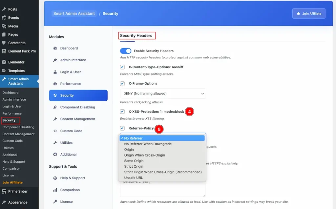Open Component Disabling submenu item
The height and width of the screenshot is (209, 336).
pos(18,127)
